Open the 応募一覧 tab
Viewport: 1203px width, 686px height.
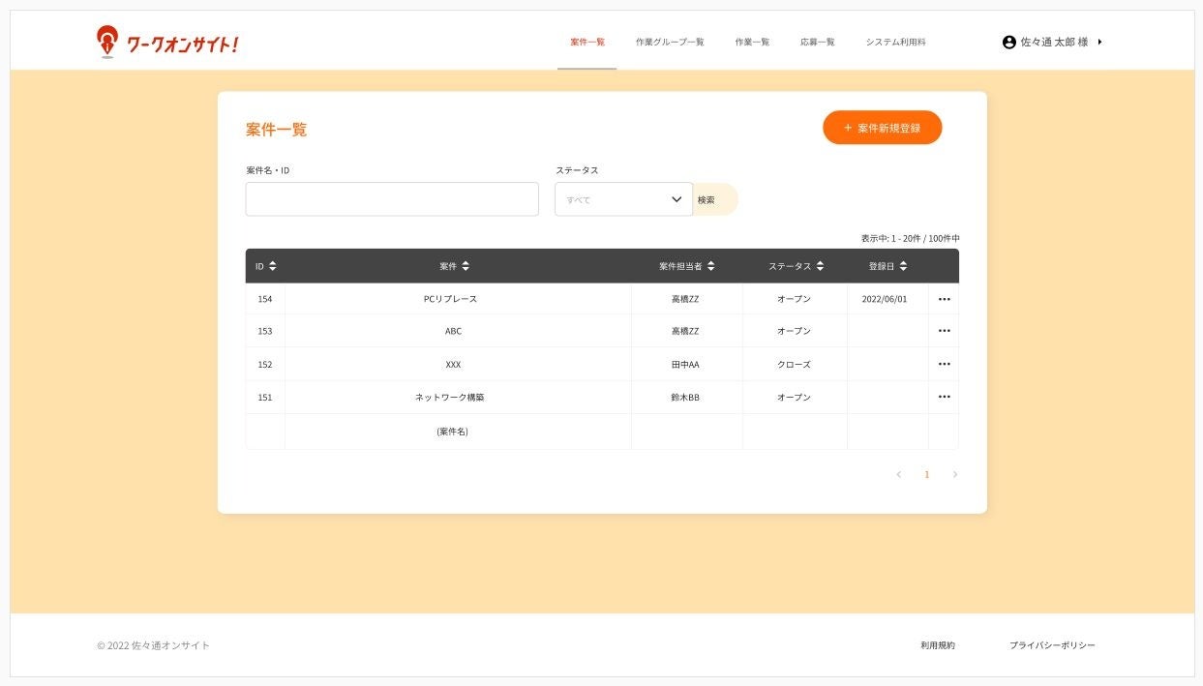(818, 42)
